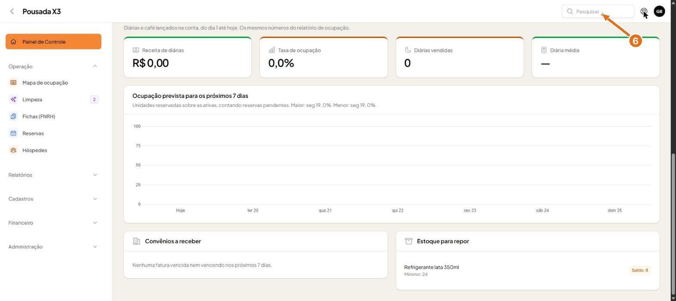The height and width of the screenshot is (301, 676).
Task: Click the Mapa de ocupação table icon
Action: (x=13, y=83)
